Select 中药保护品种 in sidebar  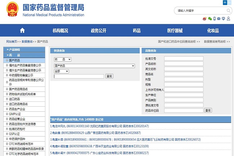click(17, 139)
